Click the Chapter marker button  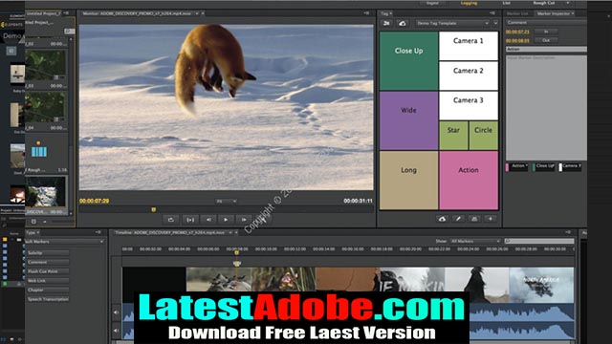tap(48, 290)
